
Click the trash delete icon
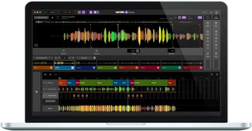pos(94,58)
